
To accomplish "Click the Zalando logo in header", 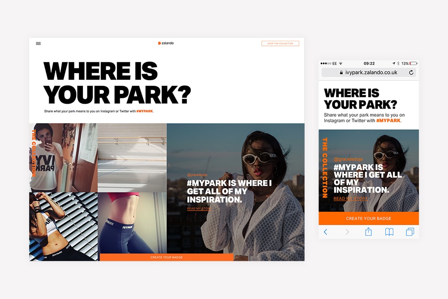I will tap(166, 43).
